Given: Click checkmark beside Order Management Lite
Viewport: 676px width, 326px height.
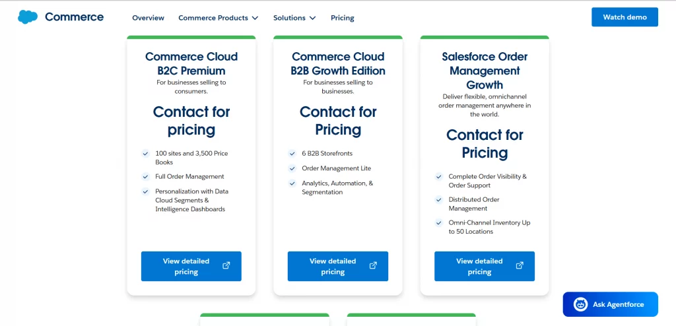Looking at the screenshot, I should click(292, 168).
